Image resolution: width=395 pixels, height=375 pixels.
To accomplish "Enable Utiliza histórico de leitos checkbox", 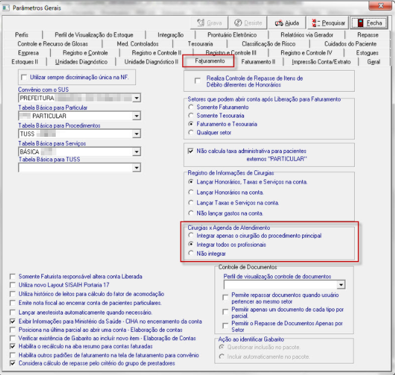I will click(13, 294).
